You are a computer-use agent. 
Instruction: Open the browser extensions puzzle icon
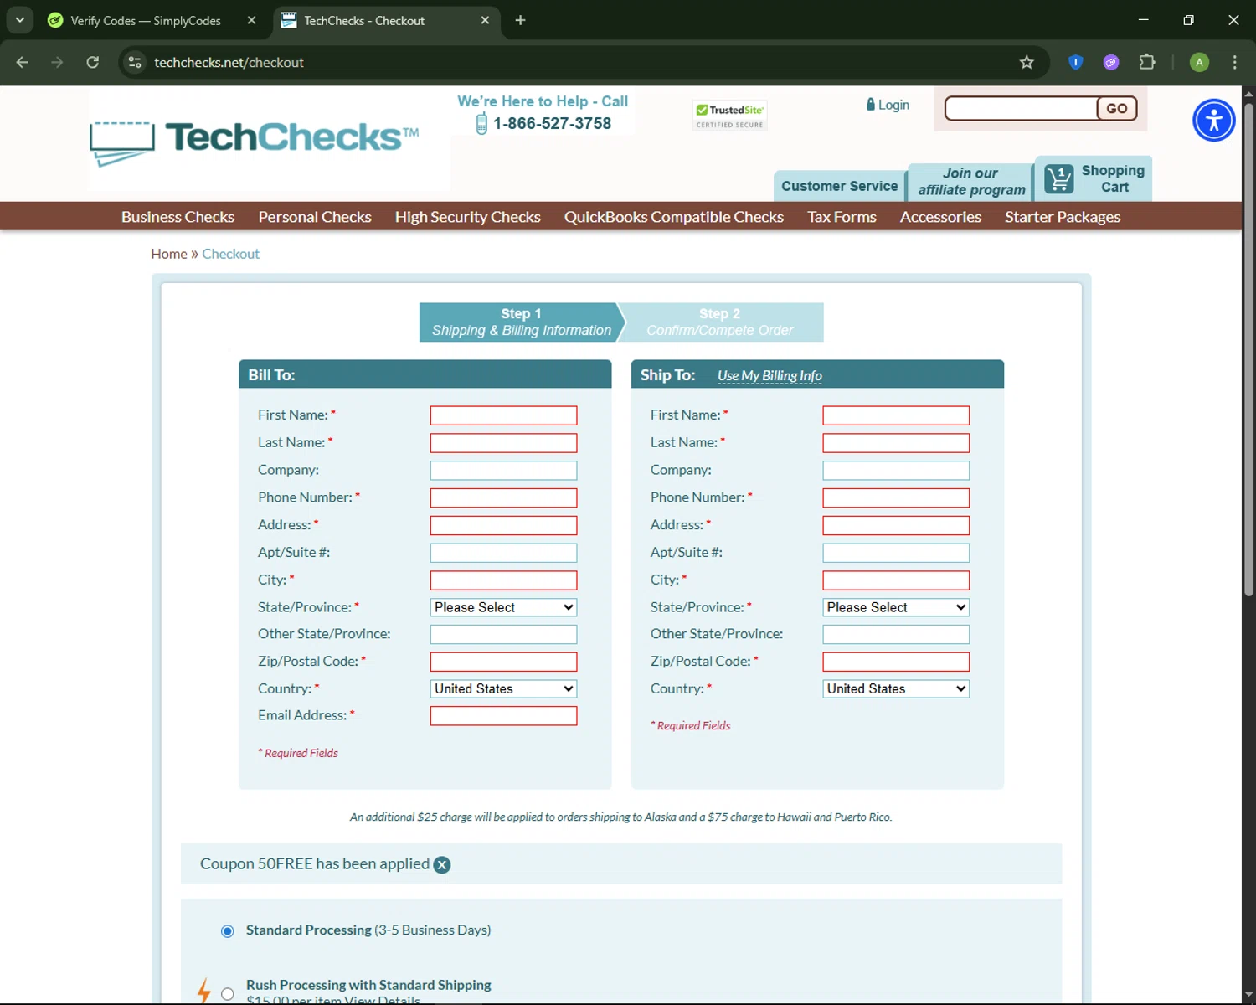[x=1147, y=62]
